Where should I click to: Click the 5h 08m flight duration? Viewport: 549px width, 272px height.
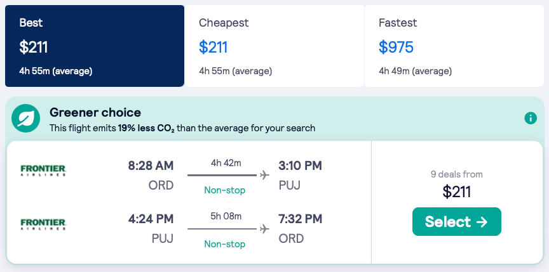click(226, 216)
